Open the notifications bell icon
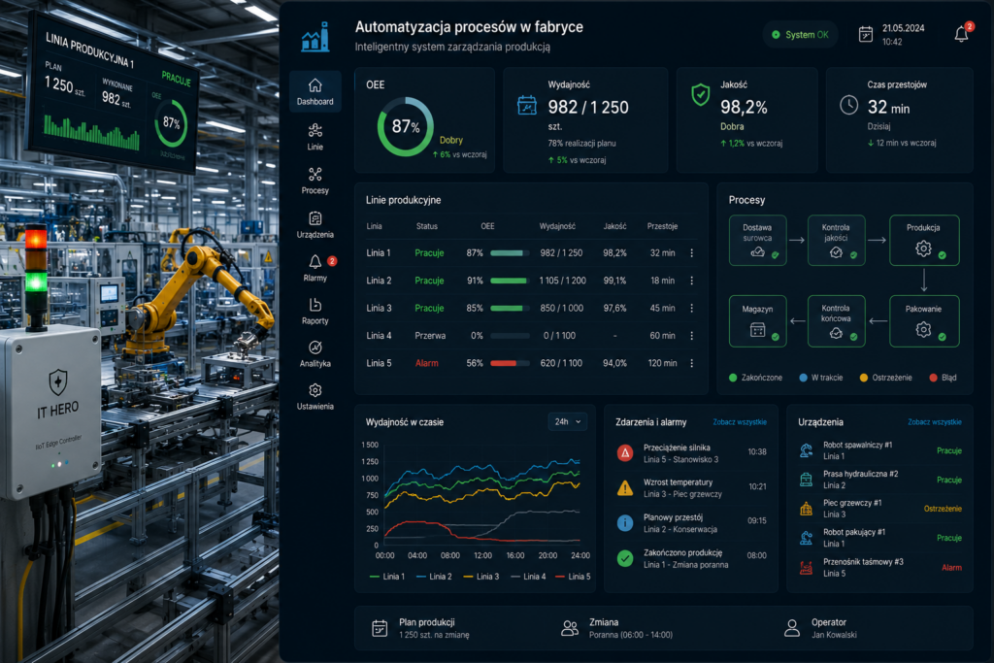994x663 pixels. 961,34
